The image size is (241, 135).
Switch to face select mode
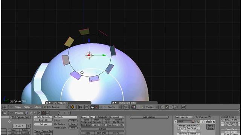[171, 107]
